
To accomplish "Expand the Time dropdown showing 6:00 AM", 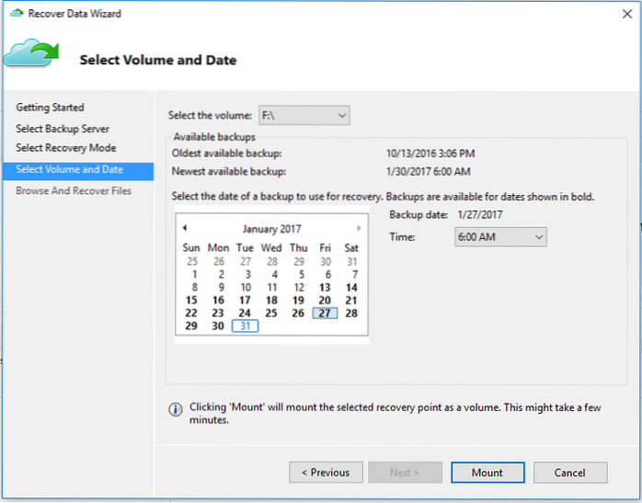I will 500,237.
